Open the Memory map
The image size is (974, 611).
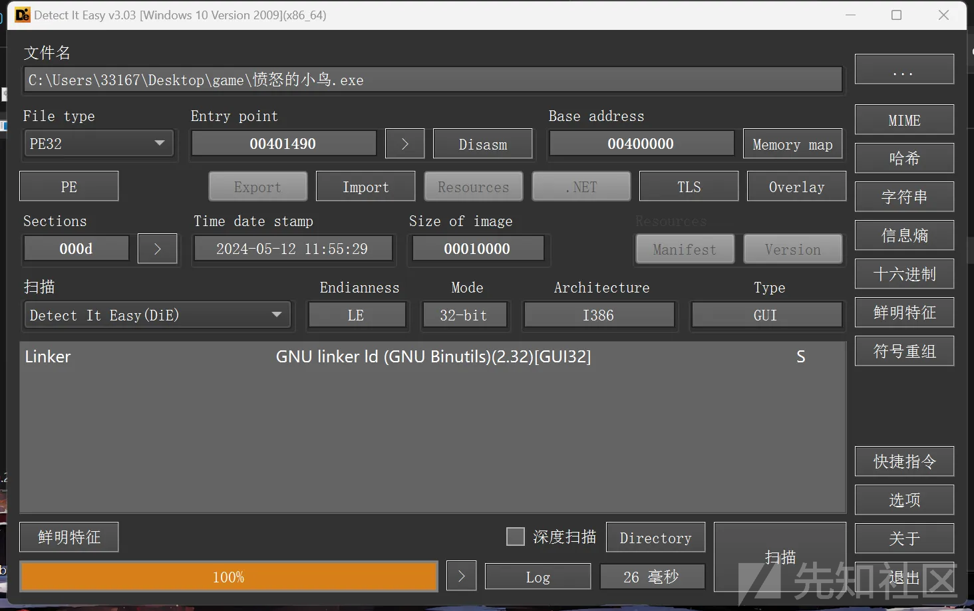coord(792,144)
